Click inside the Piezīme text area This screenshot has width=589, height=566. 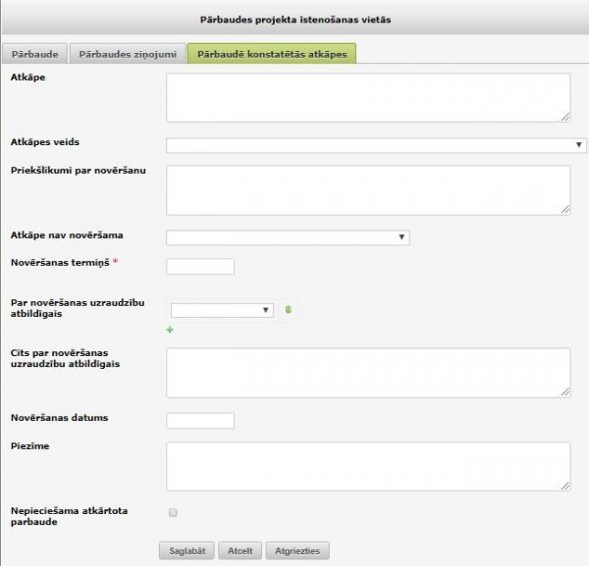(x=368, y=466)
